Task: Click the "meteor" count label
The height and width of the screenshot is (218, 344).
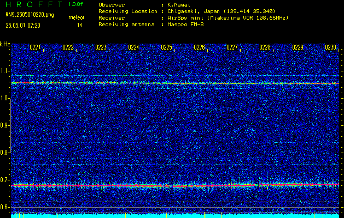Action: [77, 17]
